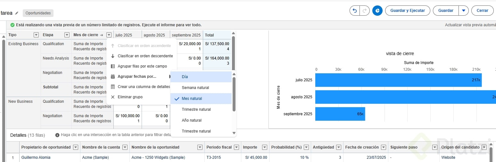Select Semana natural grouping option
The image size is (496, 162).
(195, 88)
